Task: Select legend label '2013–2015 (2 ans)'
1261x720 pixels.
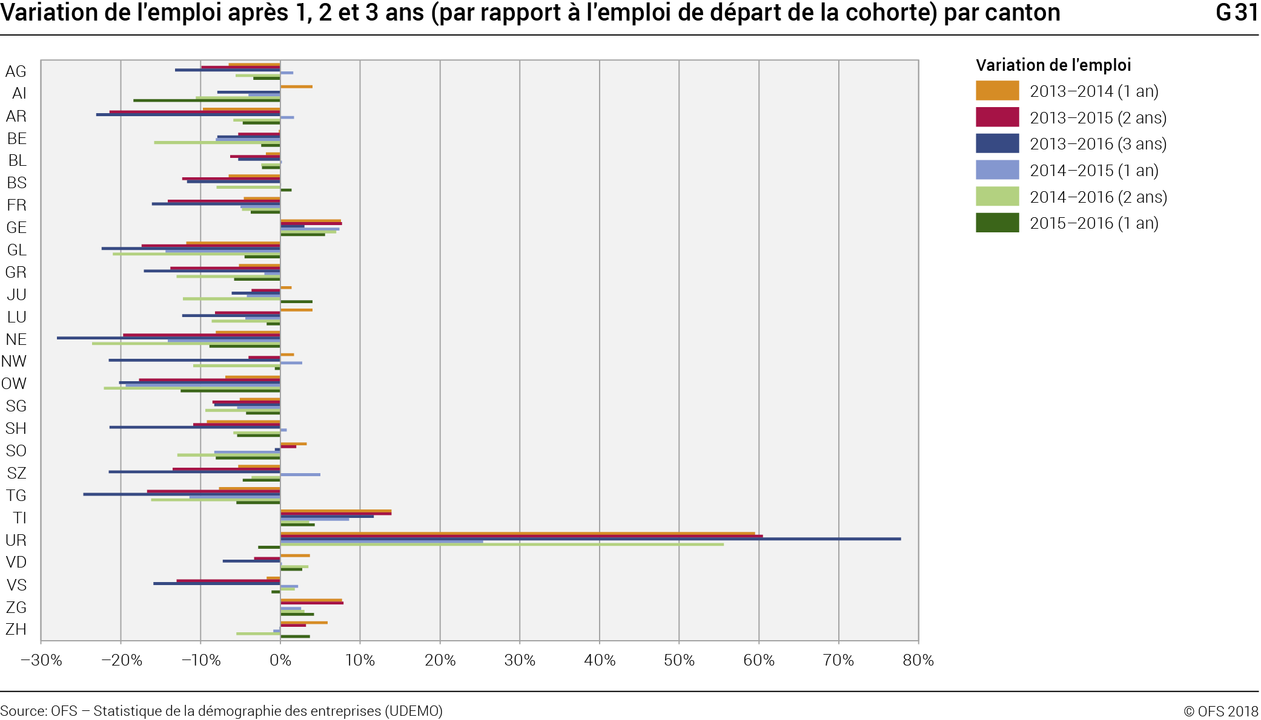Action: 1098,118
